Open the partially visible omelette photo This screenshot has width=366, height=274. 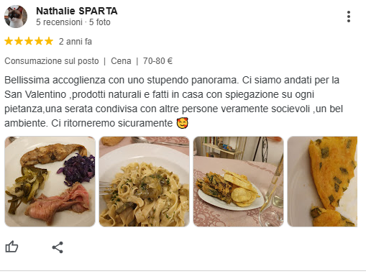coord(322,181)
